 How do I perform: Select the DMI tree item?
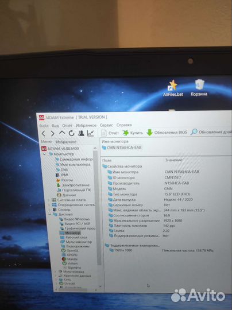[x=61, y=169]
